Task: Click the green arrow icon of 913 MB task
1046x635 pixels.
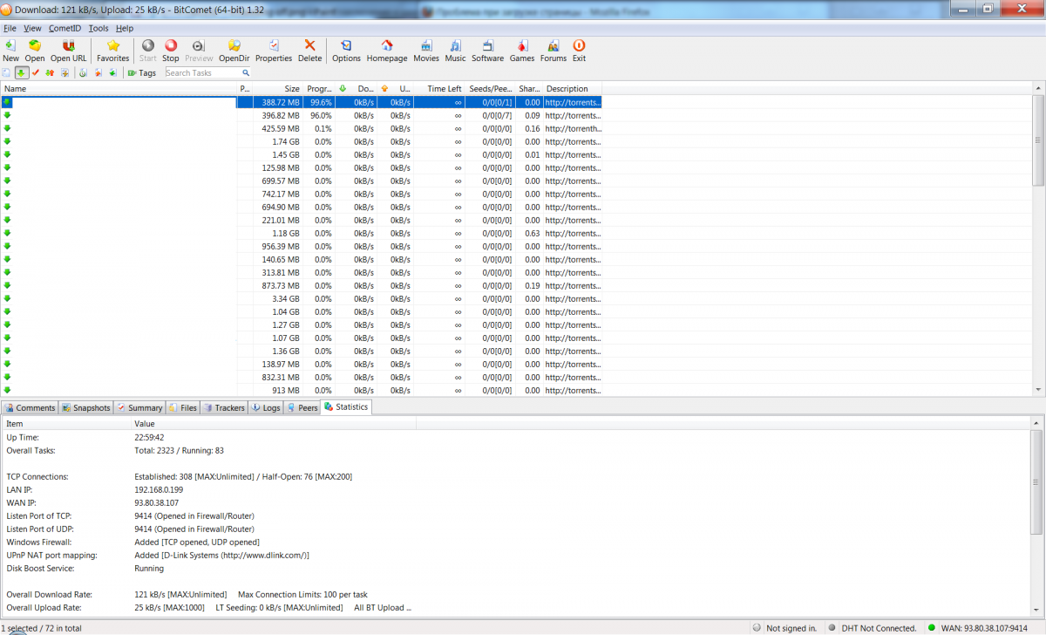Action: pyautogui.click(x=7, y=390)
